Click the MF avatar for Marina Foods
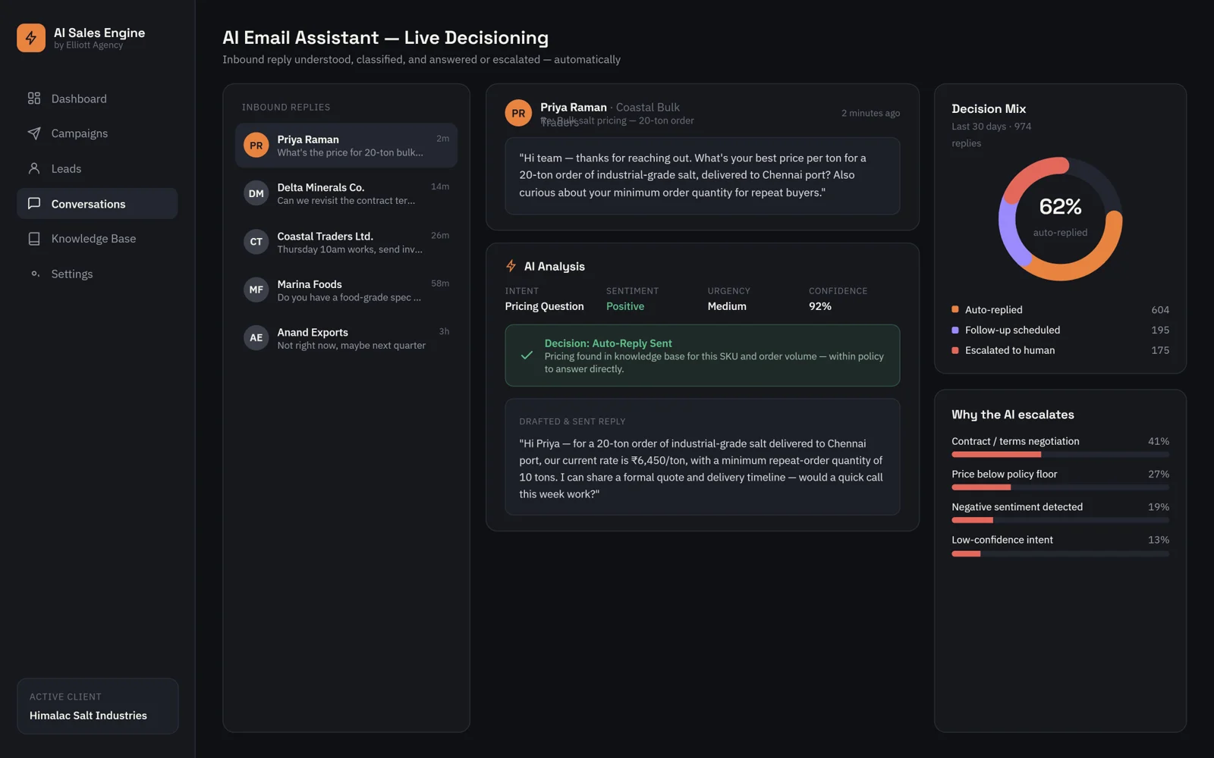Image resolution: width=1214 pixels, height=758 pixels. (256, 290)
